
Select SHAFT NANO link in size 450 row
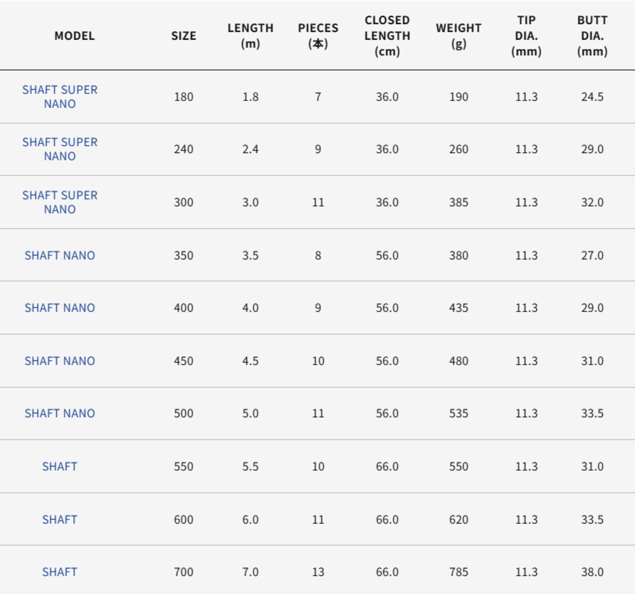tap(60, 360)
